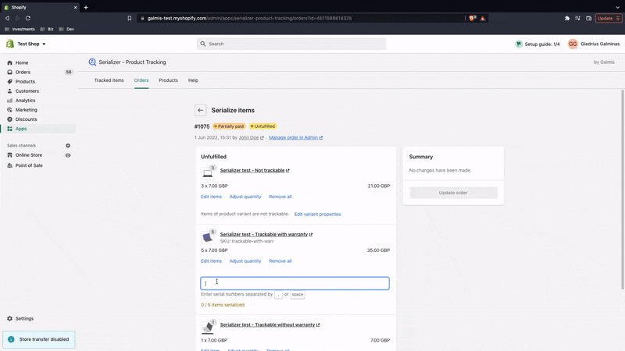This screenshot has height=351, width=625.
Task: Expand the Test Shop store switcher
Action: tap(27, 44)
